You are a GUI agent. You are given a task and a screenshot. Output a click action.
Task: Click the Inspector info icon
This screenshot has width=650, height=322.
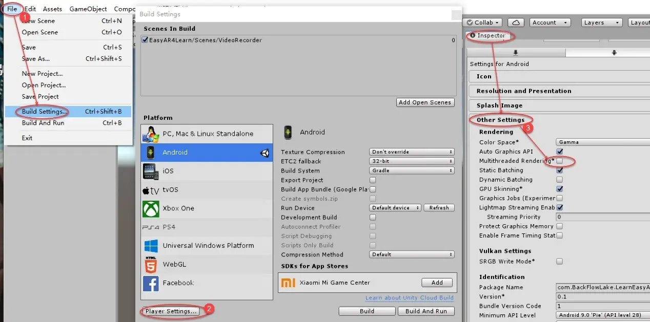pyautogui.click(x=473, y=36)
